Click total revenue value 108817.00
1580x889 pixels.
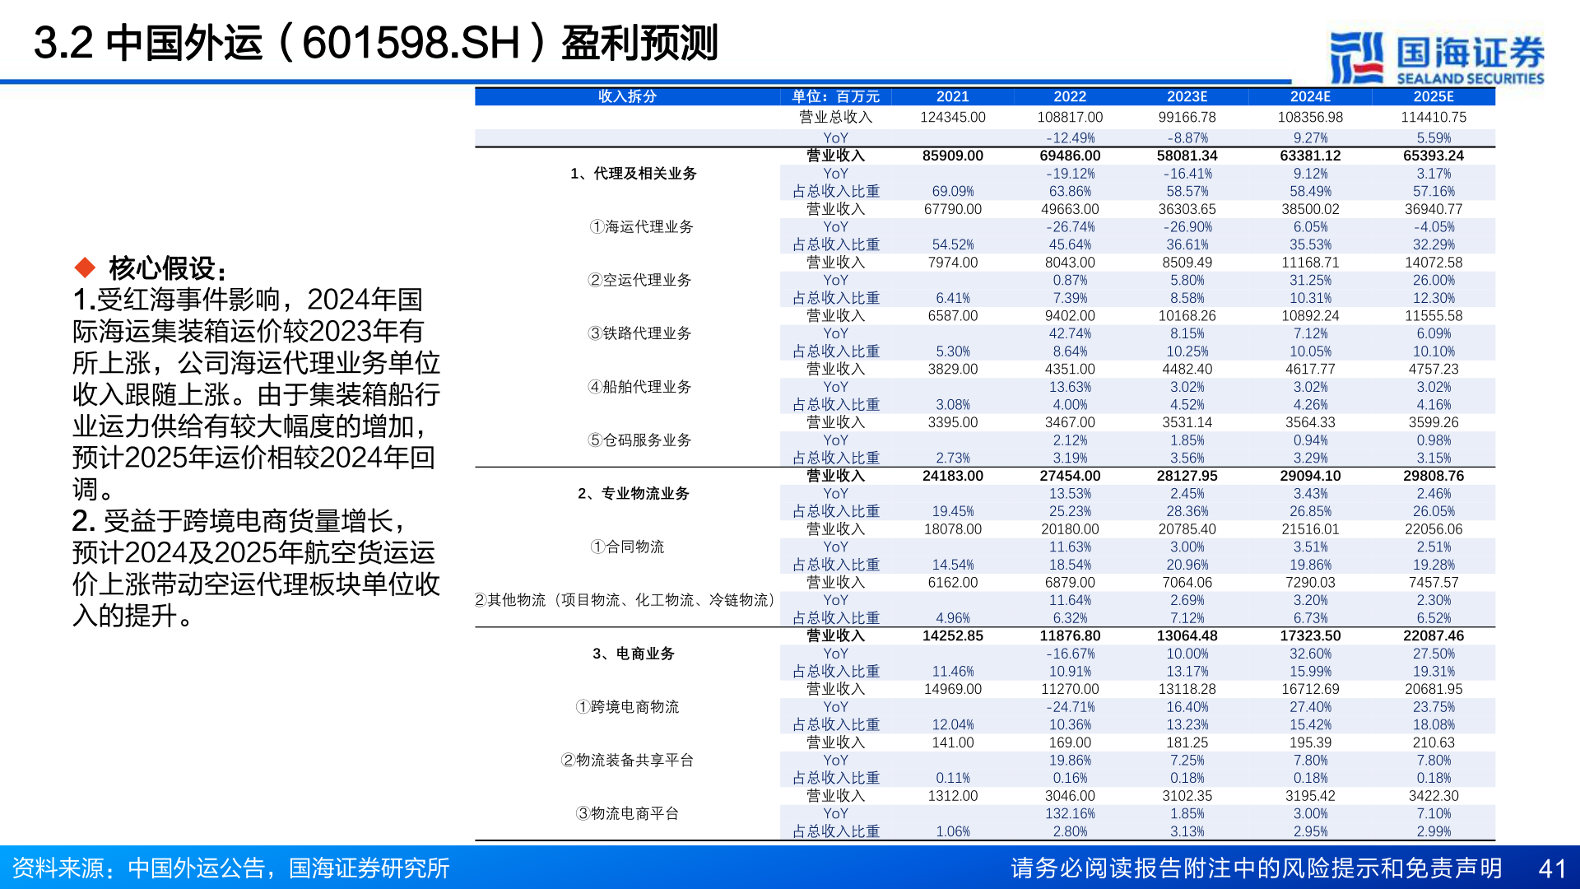(x=1070, y=118)
